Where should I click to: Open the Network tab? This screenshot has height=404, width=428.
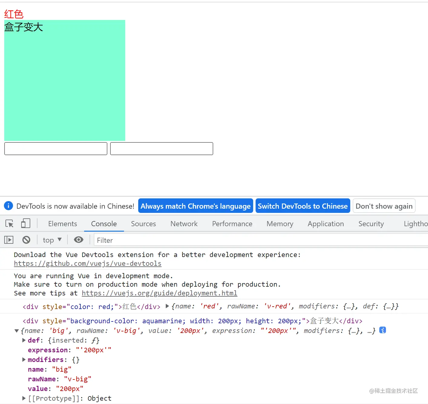coord(184,224)
